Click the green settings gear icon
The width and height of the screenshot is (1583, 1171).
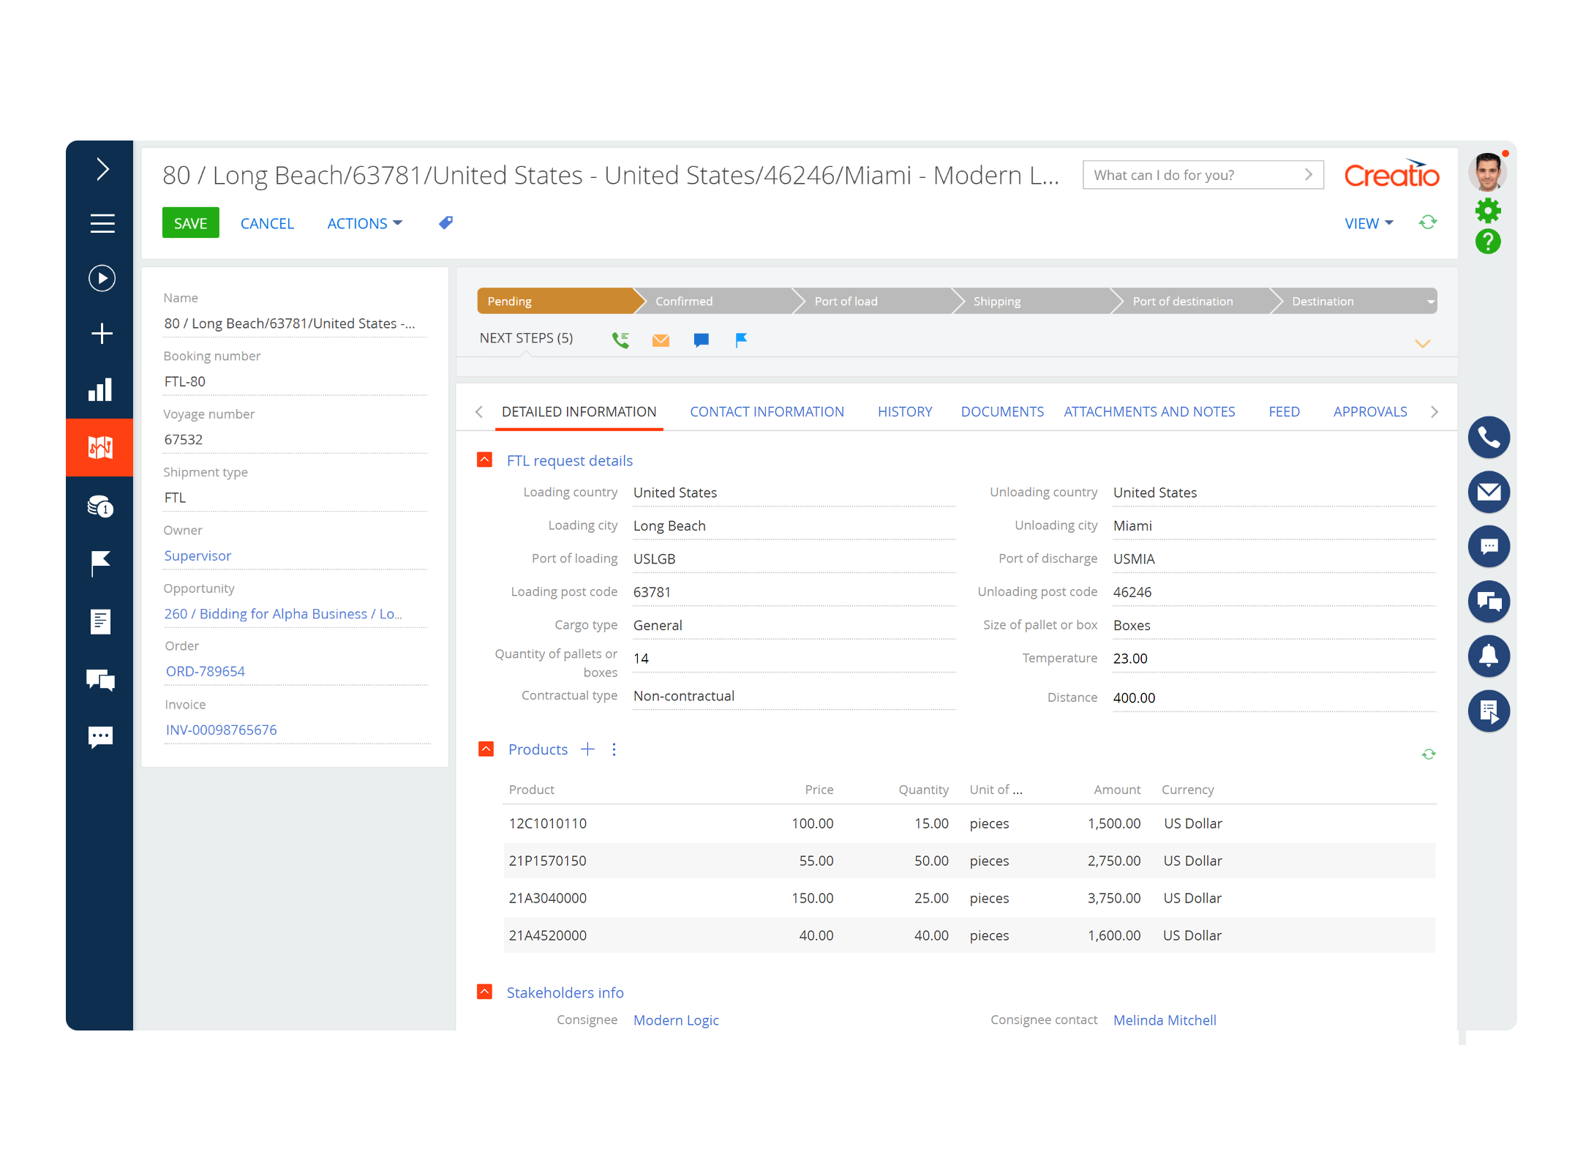coord(1488,211)
